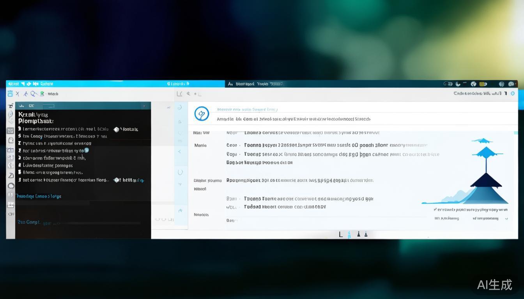
Task: Click the circular blue logo in content header
Action: (202, 114)
